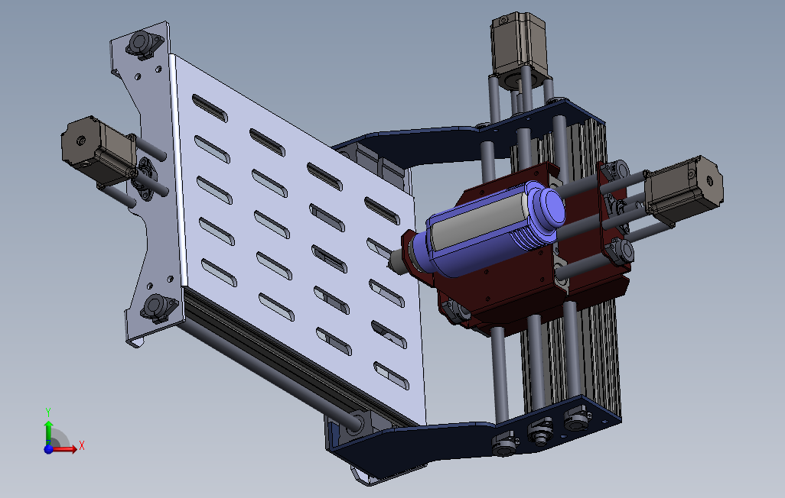Select the stepper motor beside the left end plate

click(x=98, y=150)
